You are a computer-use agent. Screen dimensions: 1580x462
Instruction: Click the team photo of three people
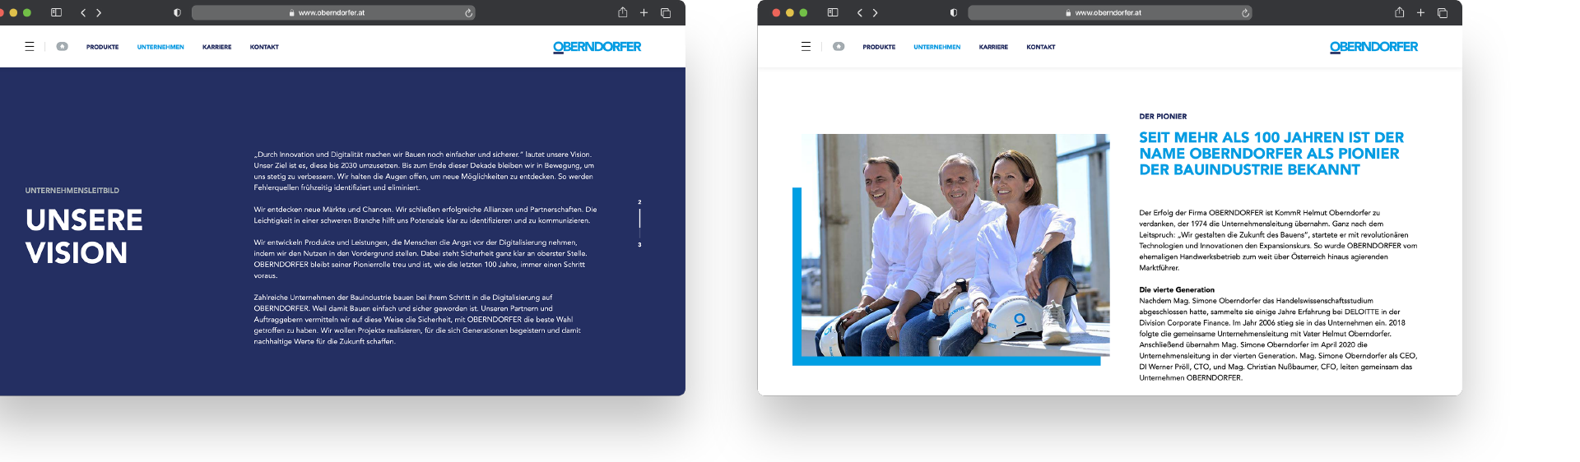point(955,245)
